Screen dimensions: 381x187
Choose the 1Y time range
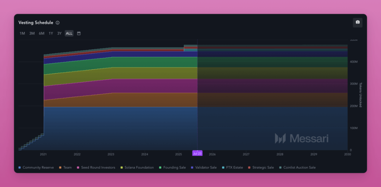coord(51,33)
